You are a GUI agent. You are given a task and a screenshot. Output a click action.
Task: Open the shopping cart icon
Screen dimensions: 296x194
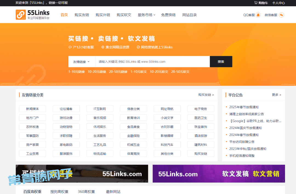point(256,3)
